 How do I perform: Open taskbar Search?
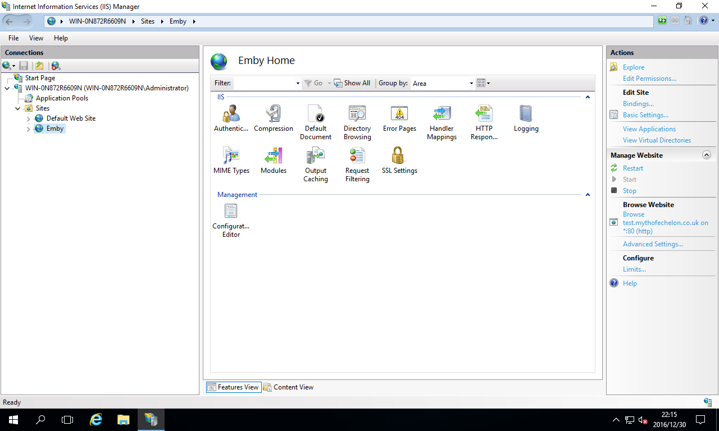40,420
